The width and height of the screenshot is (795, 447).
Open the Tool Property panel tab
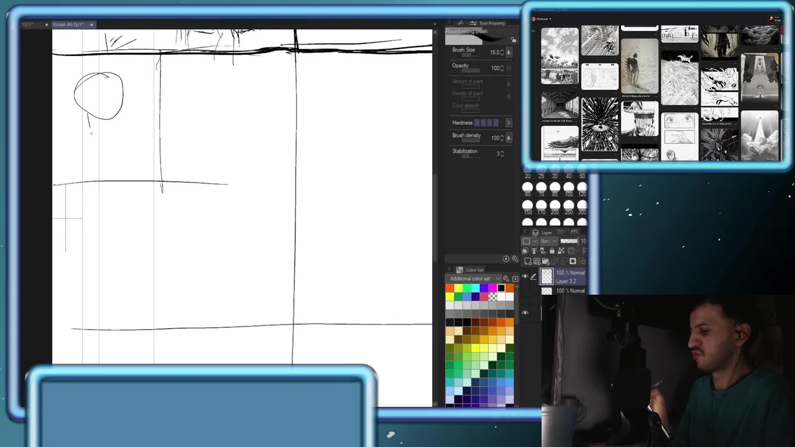[x=489, y=23]
